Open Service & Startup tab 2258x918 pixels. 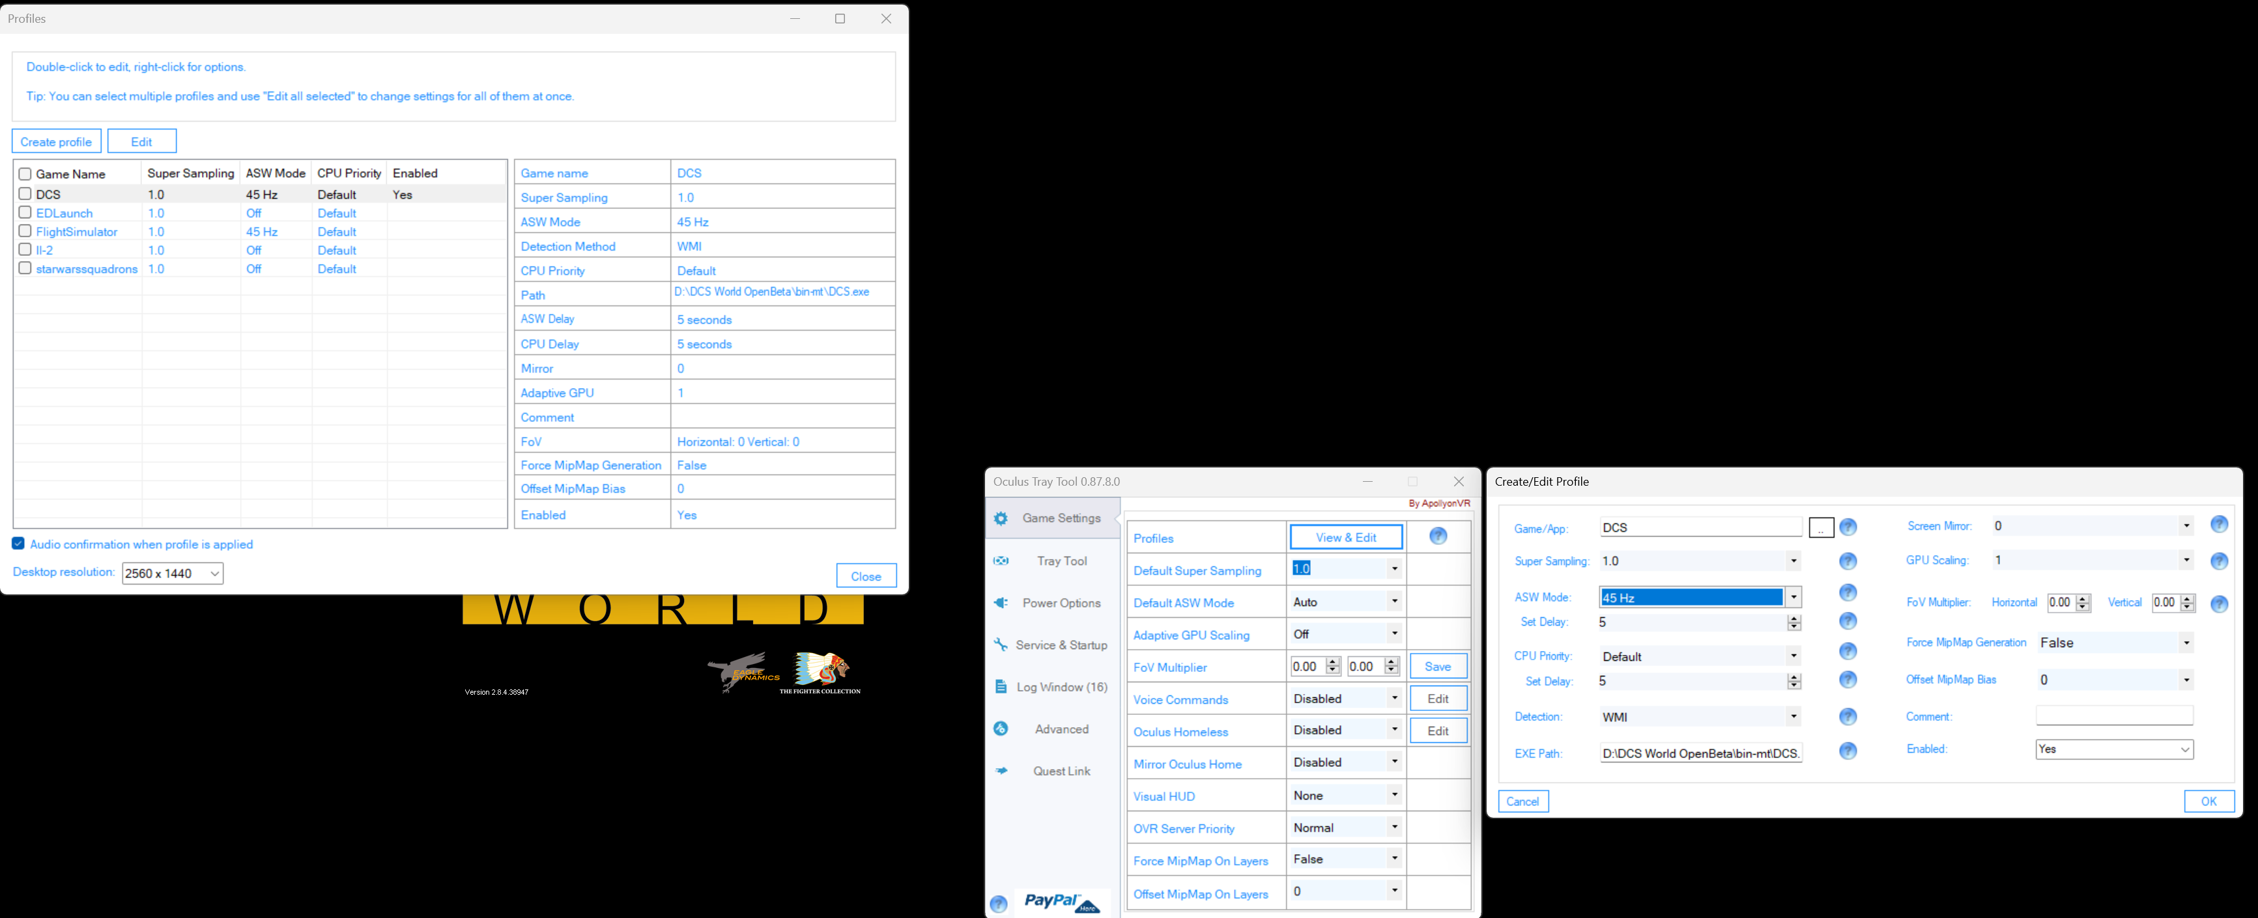(x=1053, y=645)
